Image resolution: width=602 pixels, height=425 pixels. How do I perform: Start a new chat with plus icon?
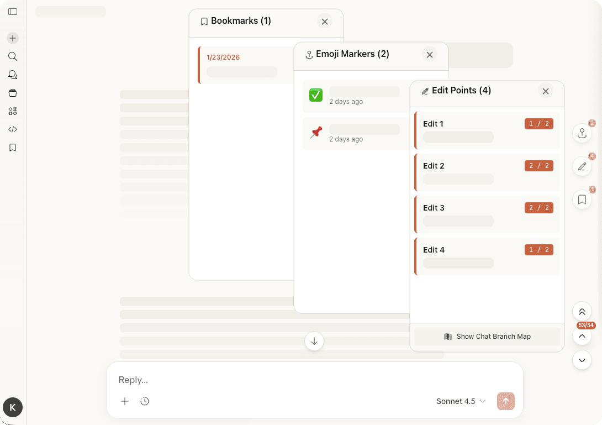coord(13,38)
